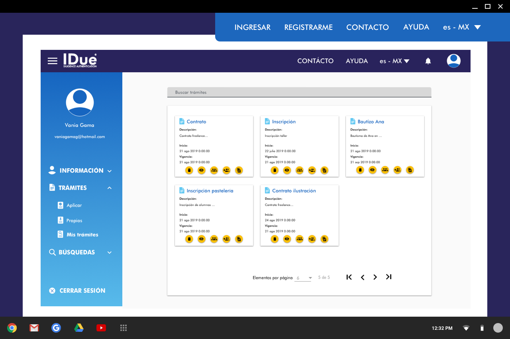The height and width of the screenshot is (339, 510).
Task: Go to the next page arrow
Action: (375, 277)
